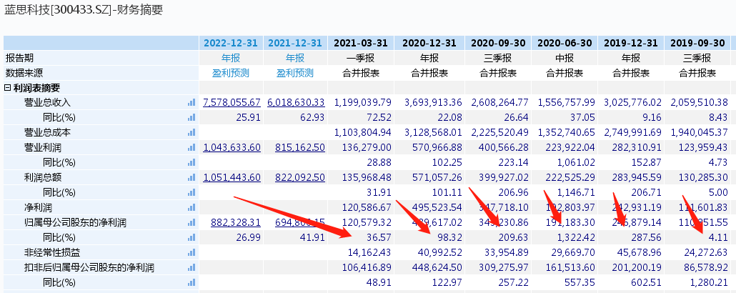Open chart icon for 营业总成本 row
This screenshot has width=736, height=293.
pyautogui.click(x=191, y=132)
